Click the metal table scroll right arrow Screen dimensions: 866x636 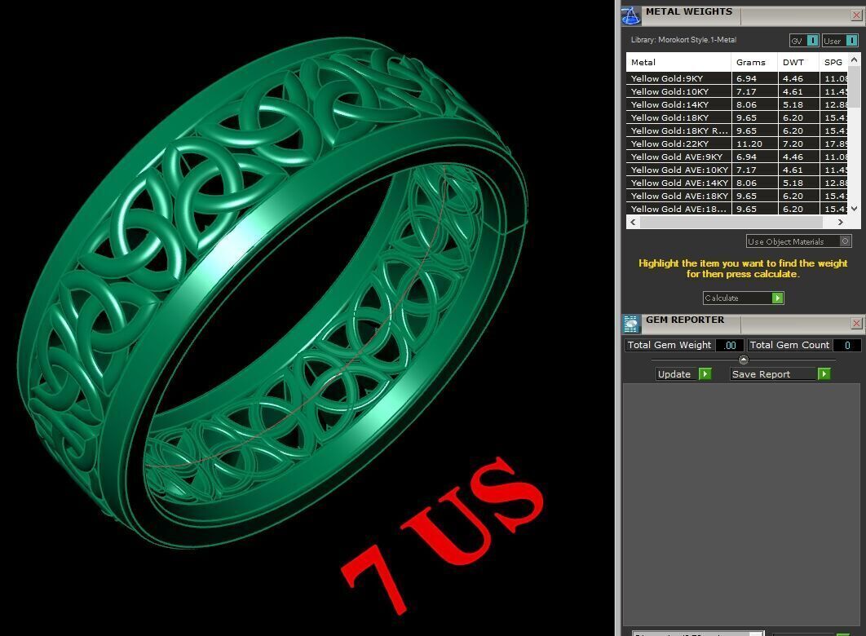[x=841, y=222]
